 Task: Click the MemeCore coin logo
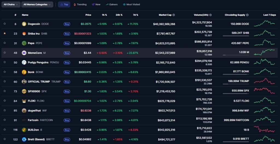(24, 53)
